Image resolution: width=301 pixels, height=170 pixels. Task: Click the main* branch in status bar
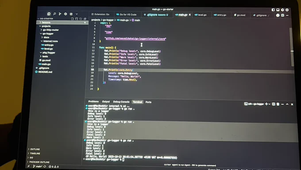pyautogui.click(x=38, y=166)
